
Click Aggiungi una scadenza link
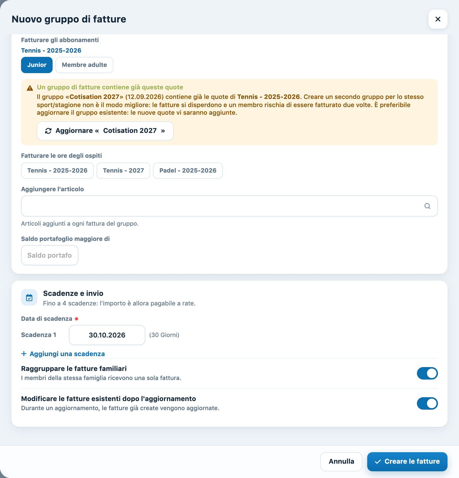(x=63, y=354)
